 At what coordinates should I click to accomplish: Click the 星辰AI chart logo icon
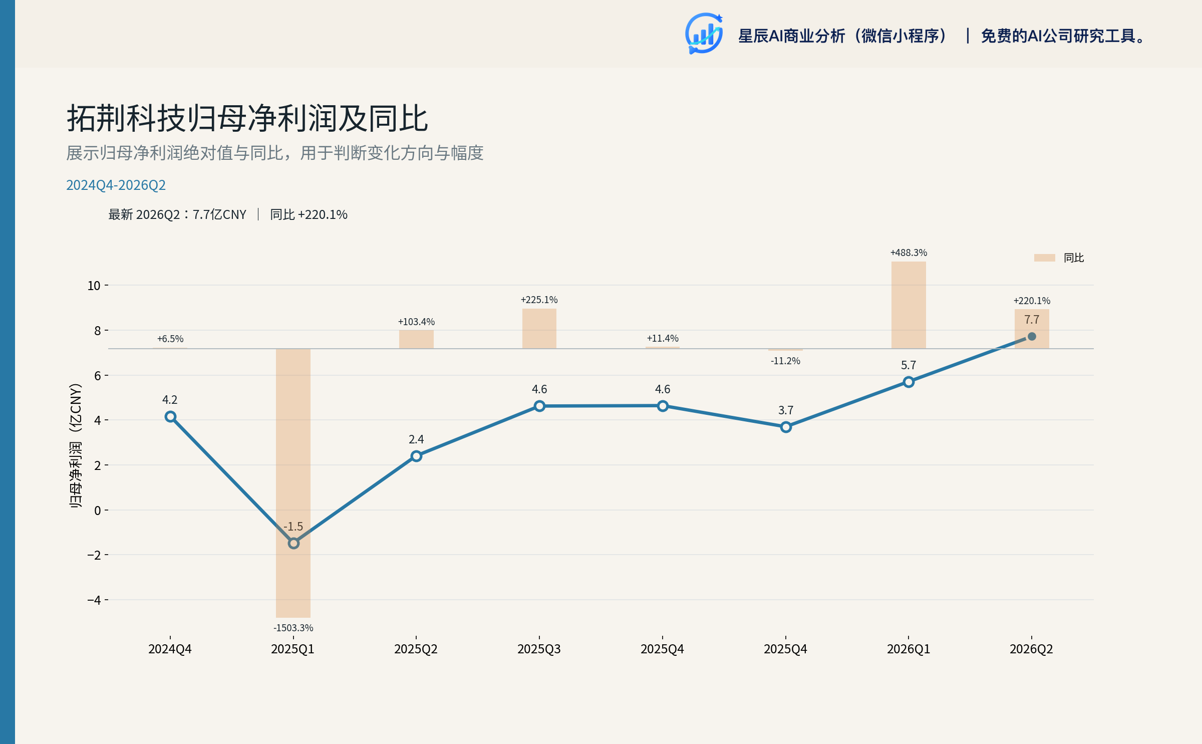coord(704,34)
